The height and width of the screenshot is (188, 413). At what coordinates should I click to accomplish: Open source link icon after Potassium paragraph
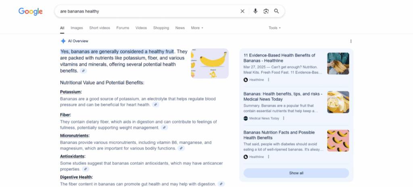[x=155, y=105]
